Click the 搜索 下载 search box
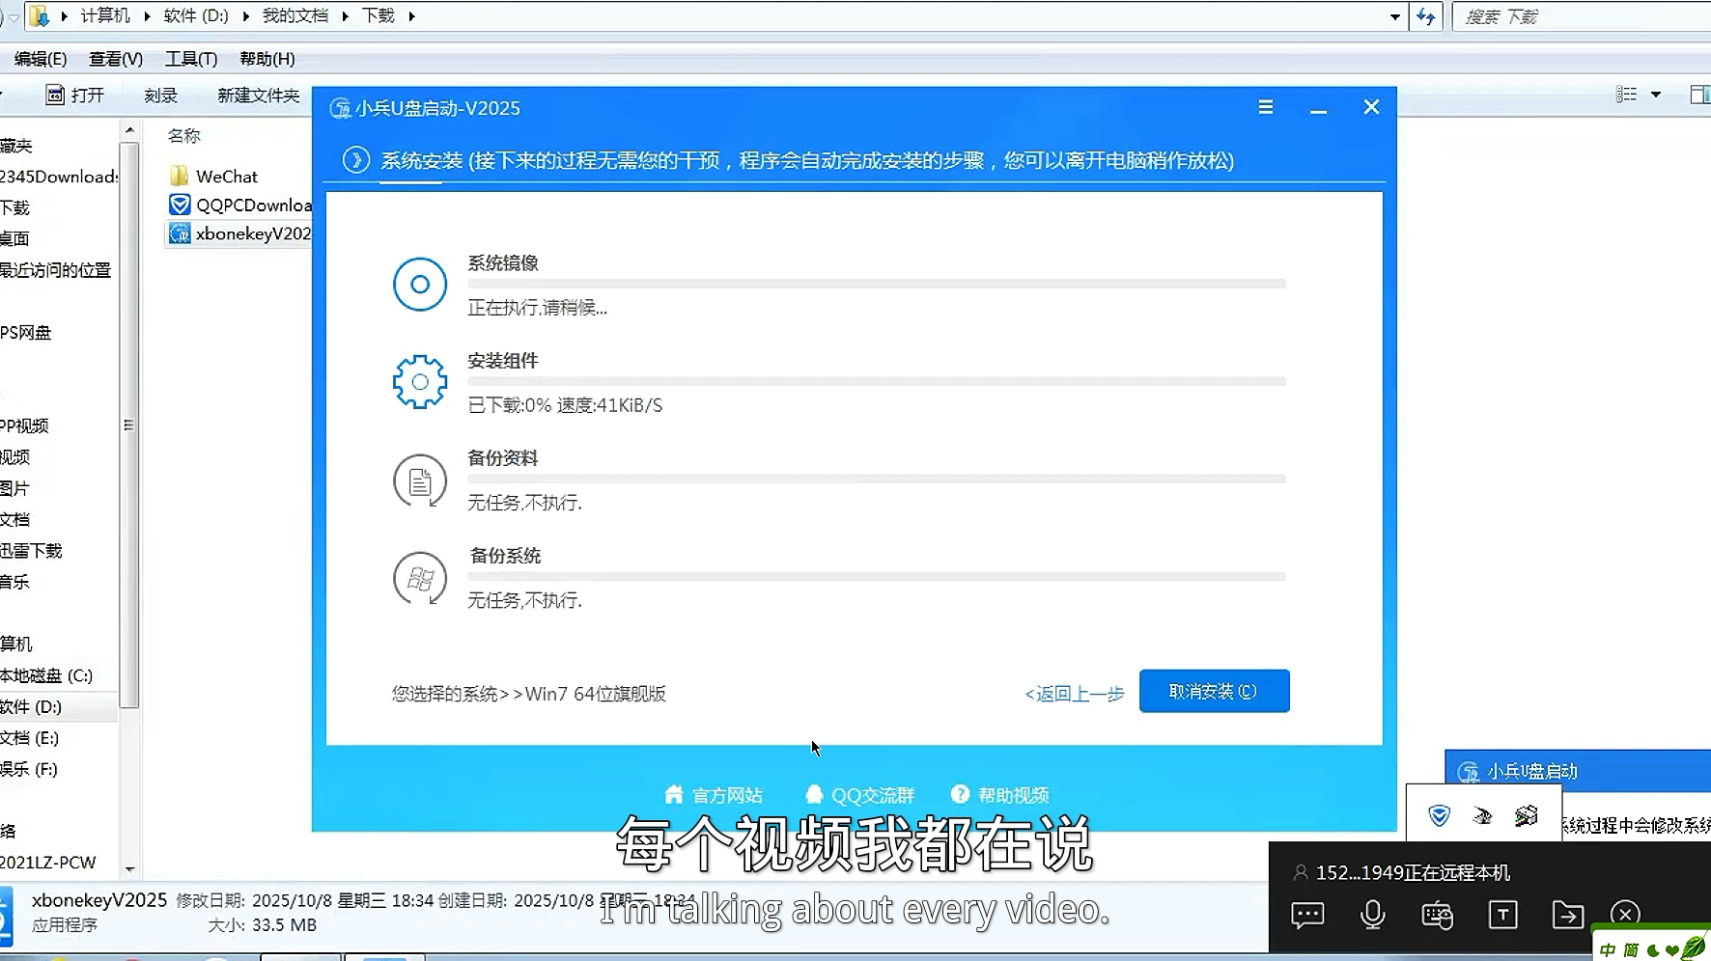 pos(1564,16)
